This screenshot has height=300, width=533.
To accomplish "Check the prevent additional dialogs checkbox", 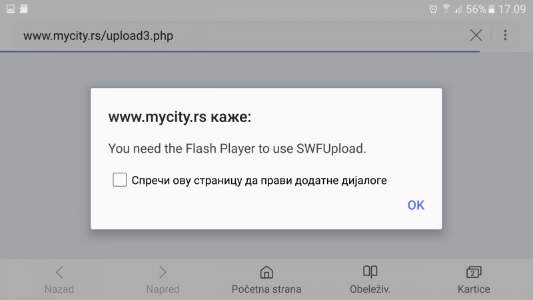I will [x=120, y=180].
